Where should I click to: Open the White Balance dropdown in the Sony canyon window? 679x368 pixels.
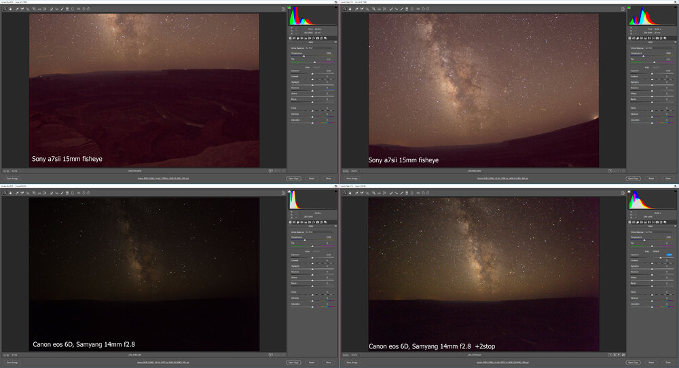(314, 48)
